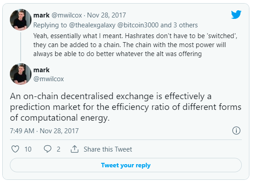This screenshot has height=183, width=253.
Task: Click the Nov 28, 2017 date in the header
Action: (x=107, y=15)
